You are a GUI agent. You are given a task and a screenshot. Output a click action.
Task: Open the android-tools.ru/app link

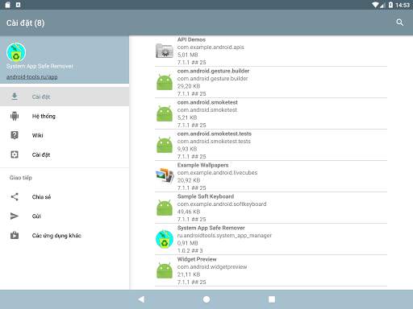[x=32, y=77]
